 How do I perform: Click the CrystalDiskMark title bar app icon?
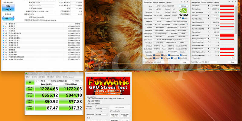click(27, 74)
